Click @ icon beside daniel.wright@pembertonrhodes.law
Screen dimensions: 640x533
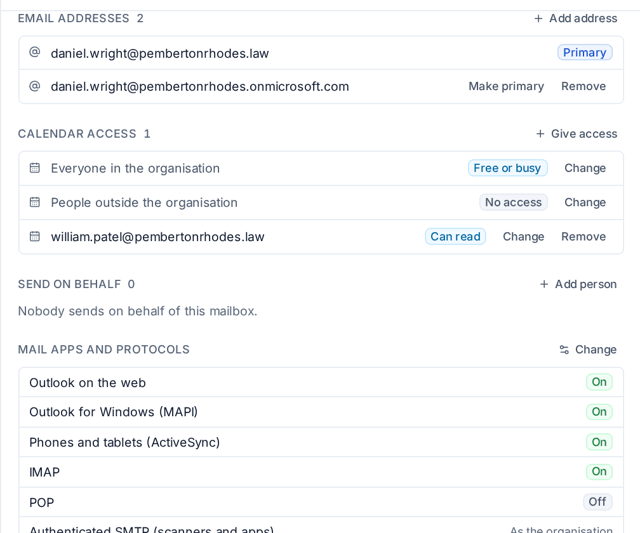click(x=35, y=52)
